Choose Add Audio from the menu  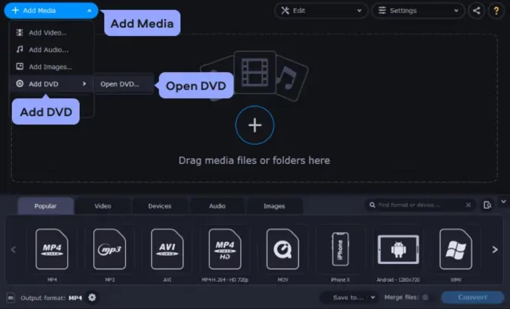(48, 50)
